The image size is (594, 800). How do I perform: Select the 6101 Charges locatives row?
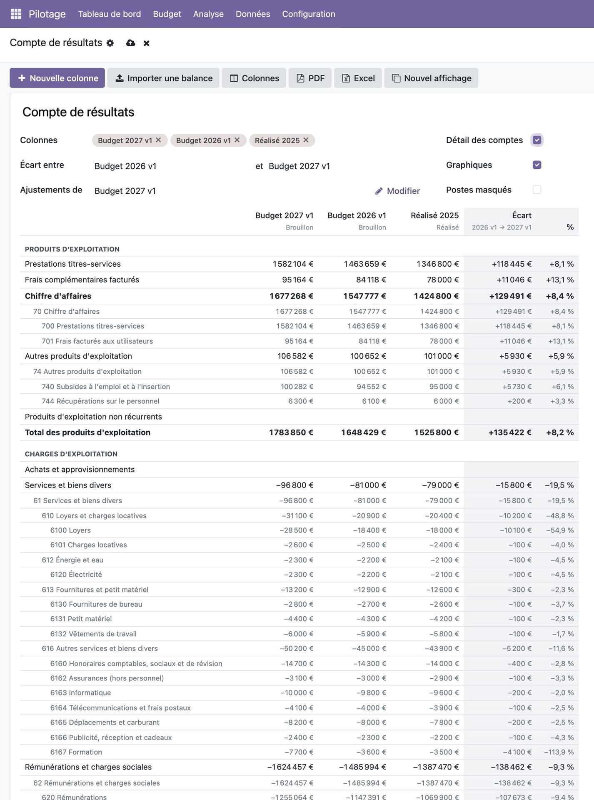tap(299, 545)
